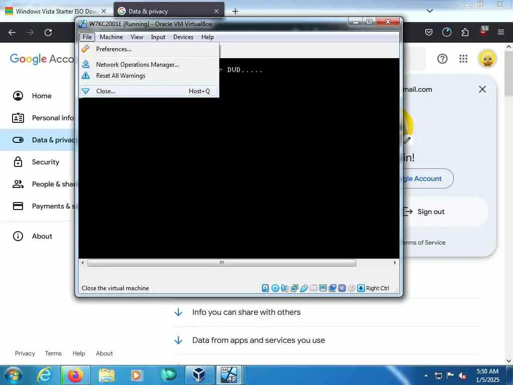Viewport: 513px width, 385px height.
Task: Open the Firefox hamburger application menu
Action: 501,32
